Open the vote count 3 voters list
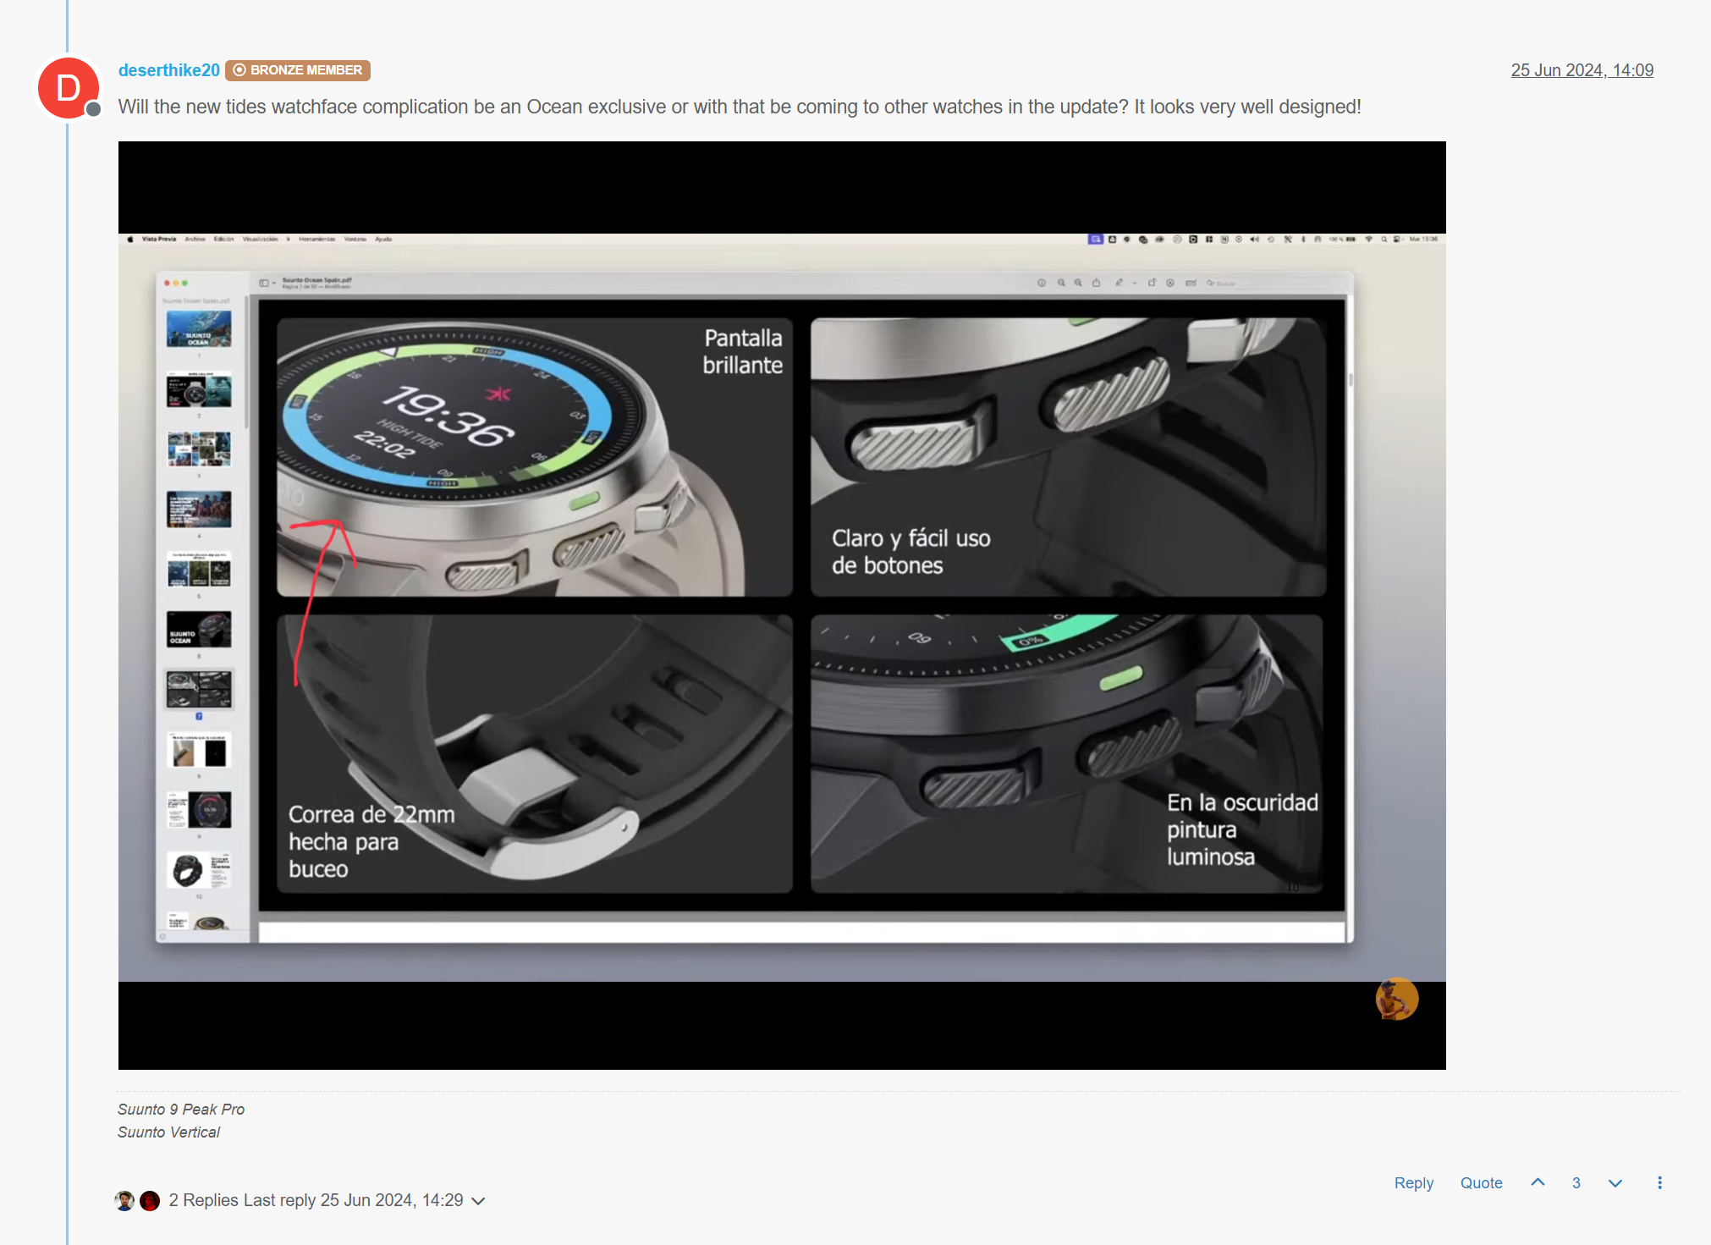Image resolution: width=1711 pixels, height=1245 pixels. tap(1576, 1182)
